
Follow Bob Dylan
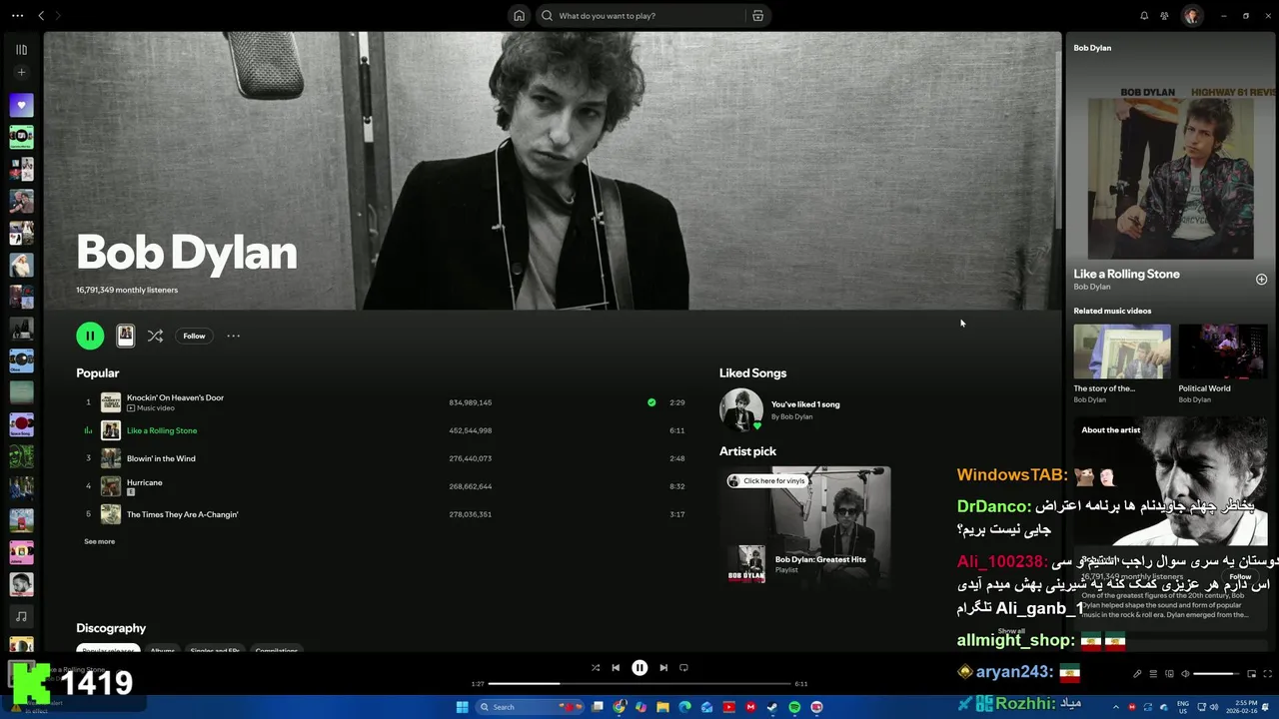(194, 336)
